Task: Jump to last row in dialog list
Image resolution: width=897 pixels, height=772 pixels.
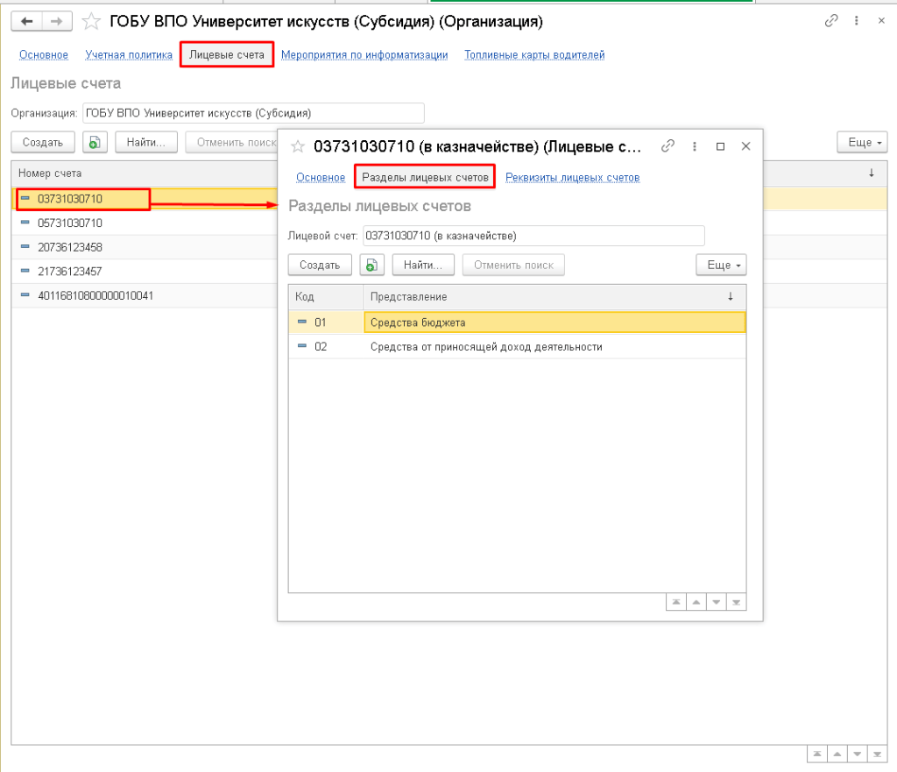Action: pos(737,602)
